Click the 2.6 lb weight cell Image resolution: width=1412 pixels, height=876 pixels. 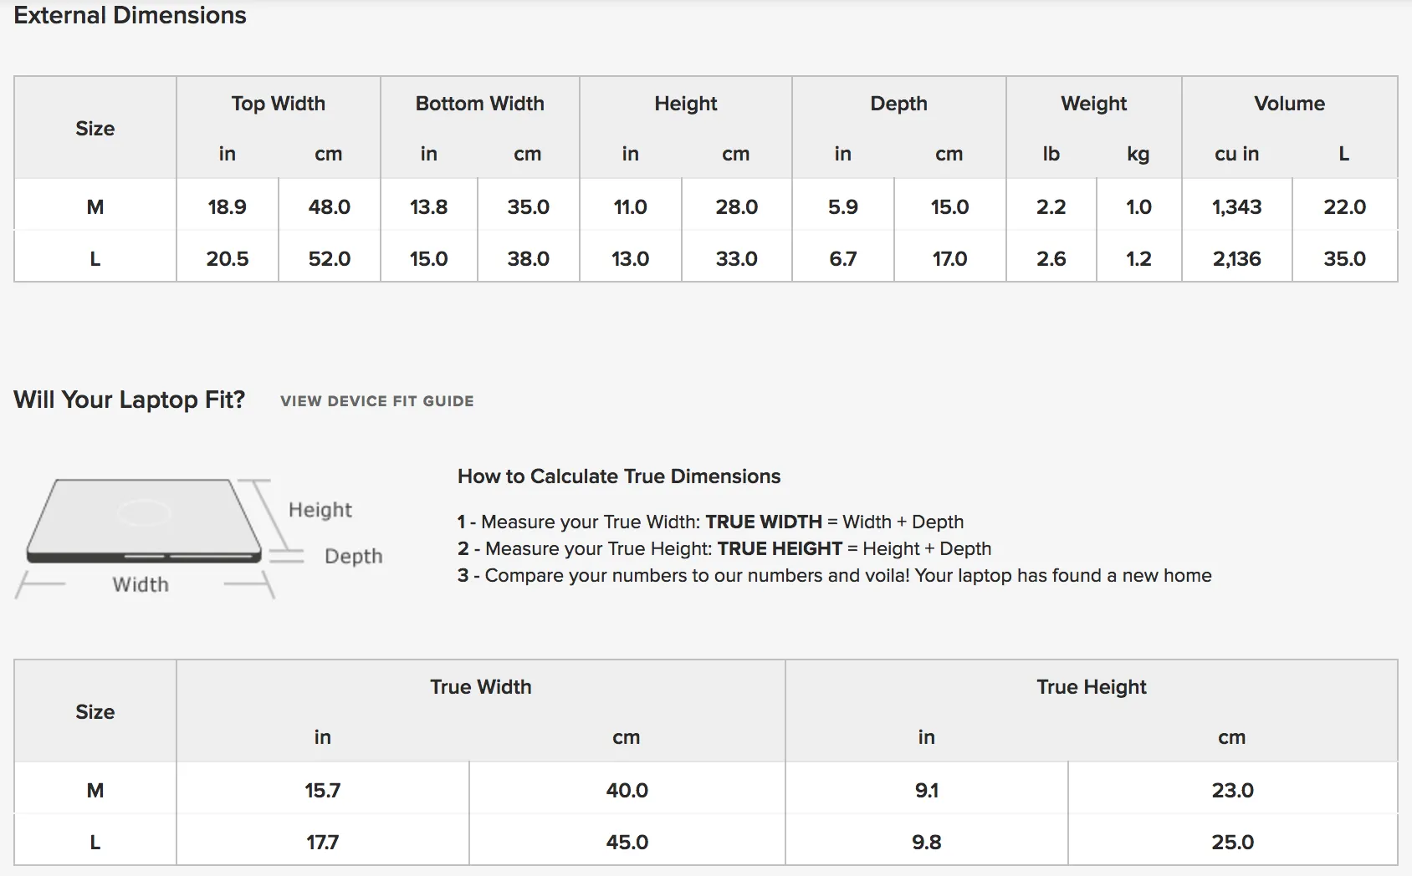coord(1051,258)
